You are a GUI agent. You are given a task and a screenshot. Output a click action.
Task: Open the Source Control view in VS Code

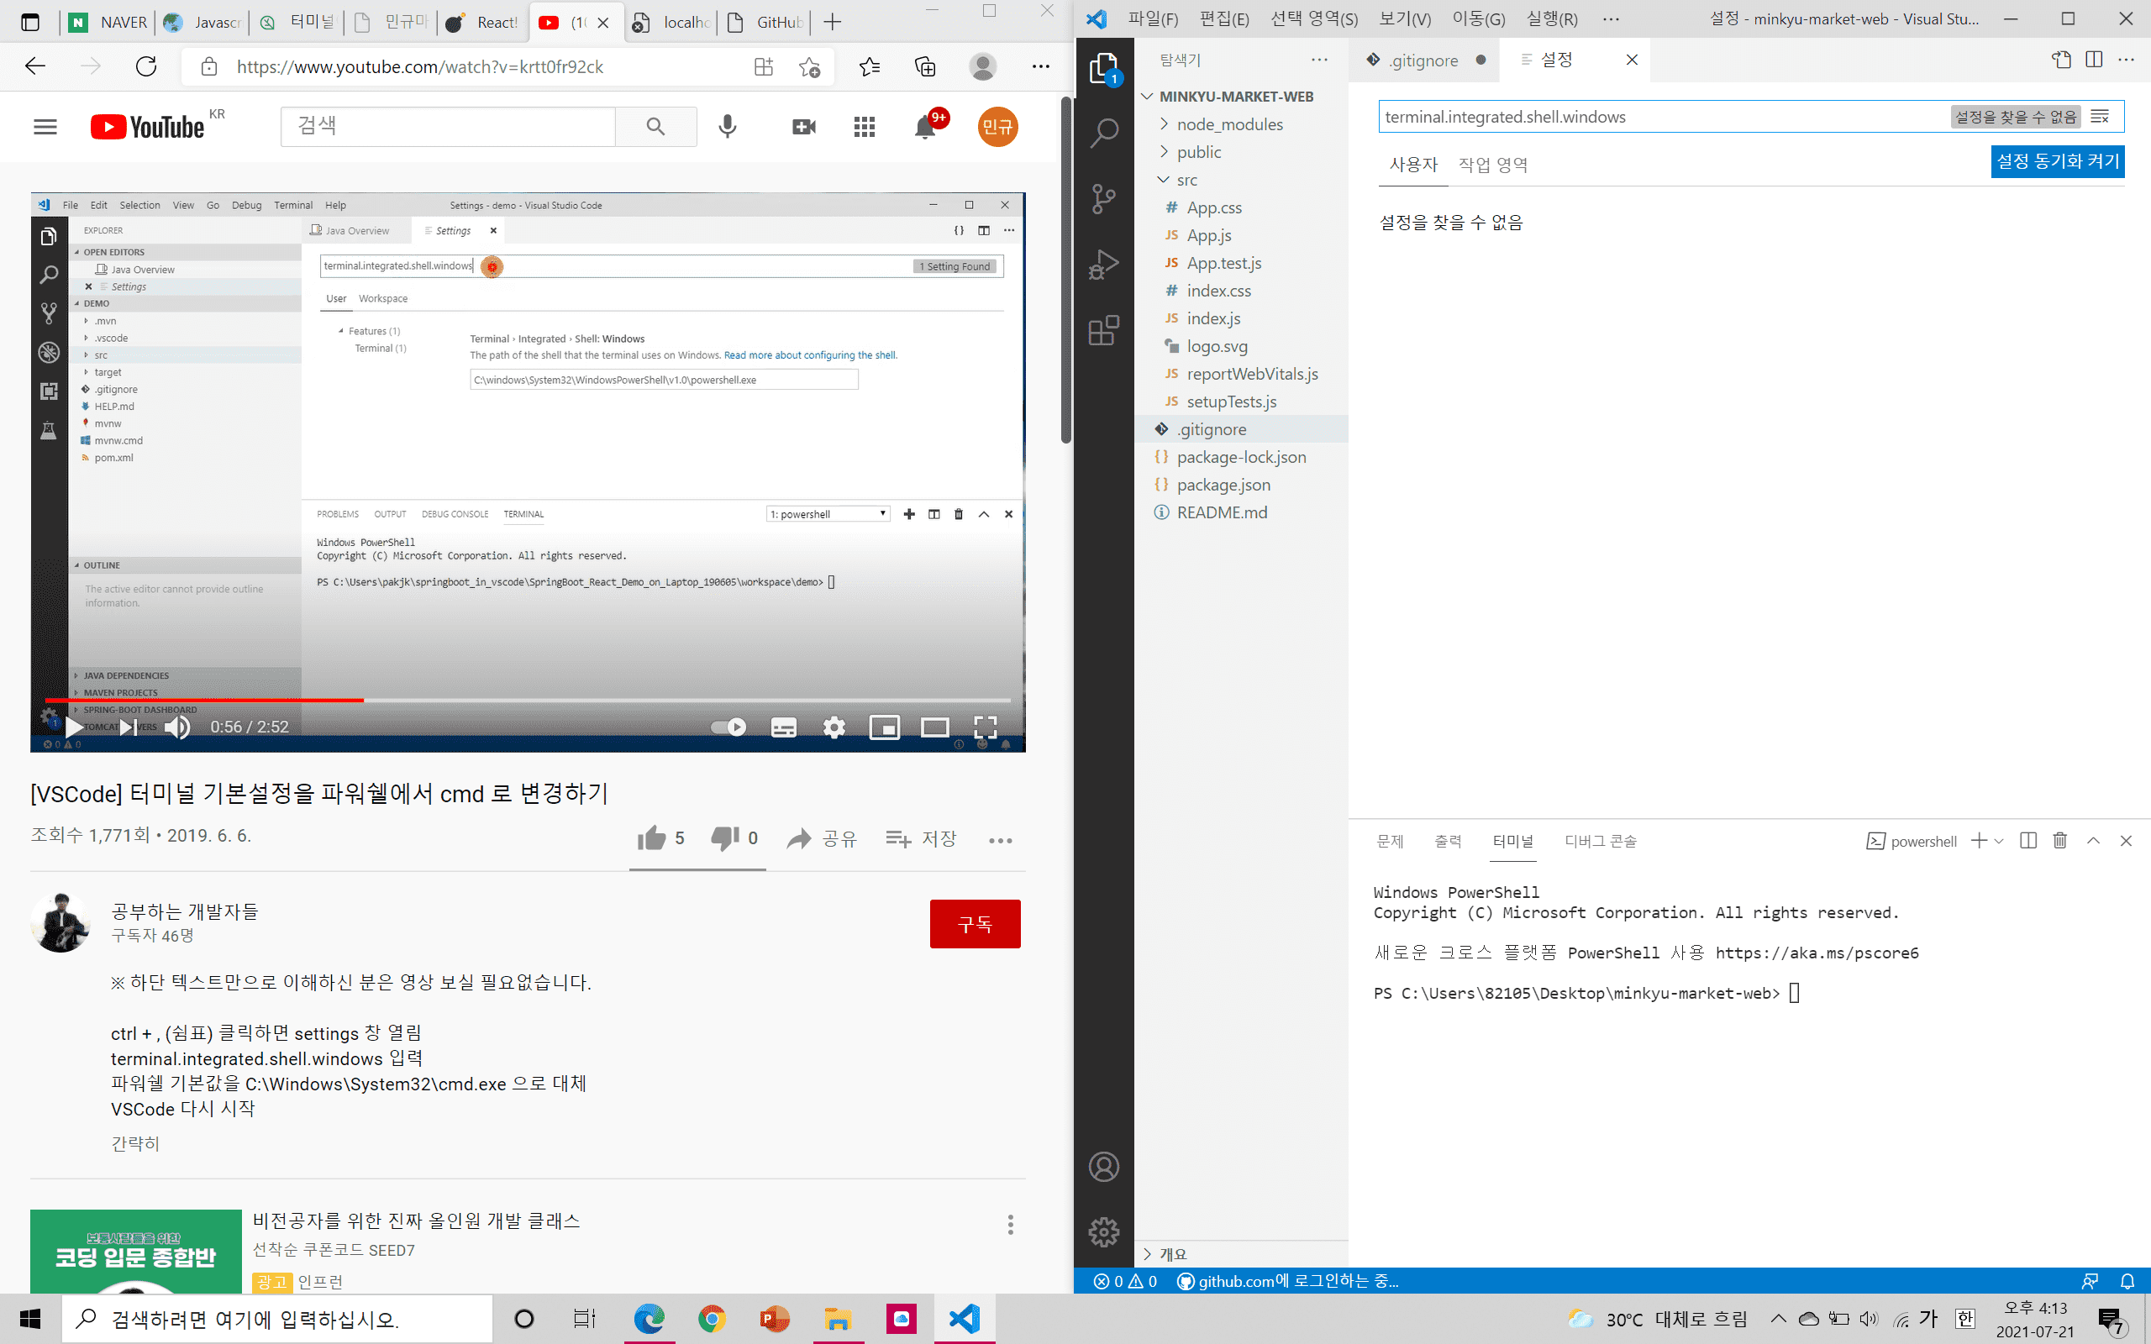pos(1103,198)
